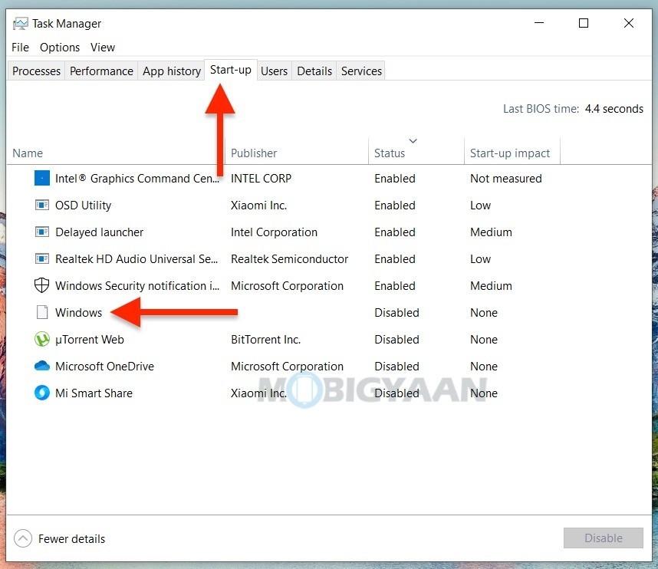Image resolution: width=658 pixels, height=569 pixels.
Task: Switch to the Users tab
Action: (274, 71)
